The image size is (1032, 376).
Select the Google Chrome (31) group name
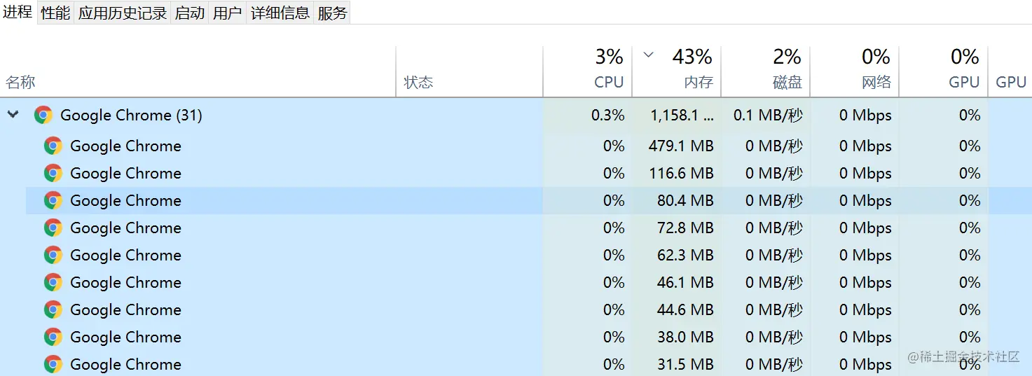pyautogui.click(x=131, y=116)
